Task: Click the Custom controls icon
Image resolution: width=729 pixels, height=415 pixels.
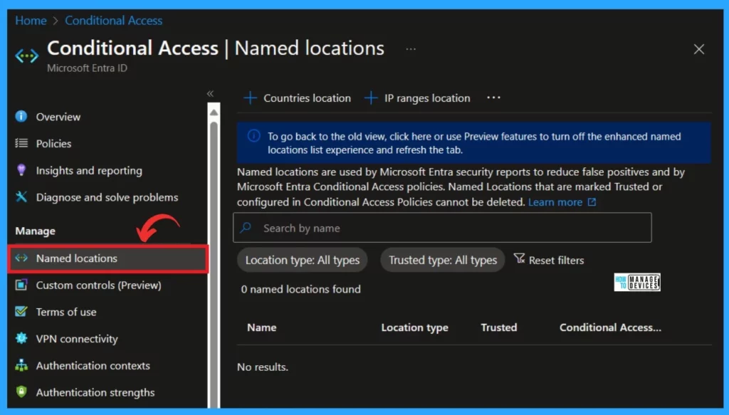Action: (21, 285)
